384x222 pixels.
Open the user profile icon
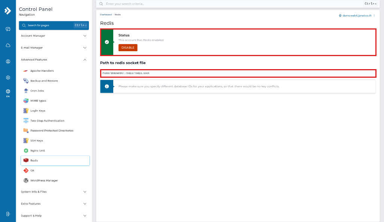click(8, 61)
